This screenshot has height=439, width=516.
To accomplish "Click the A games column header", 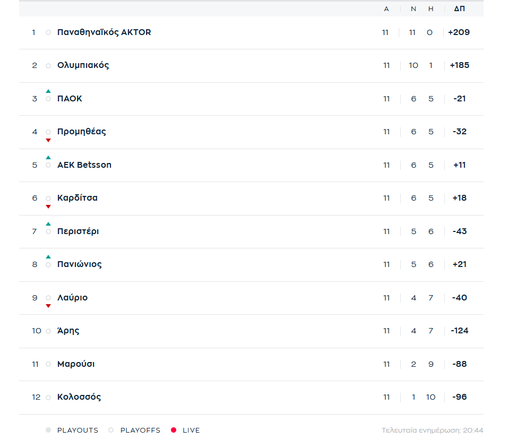I will (x=386, y=9).
